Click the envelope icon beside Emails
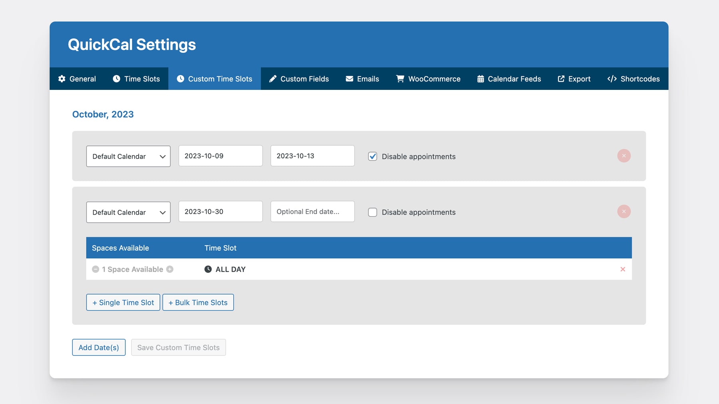 349,79
